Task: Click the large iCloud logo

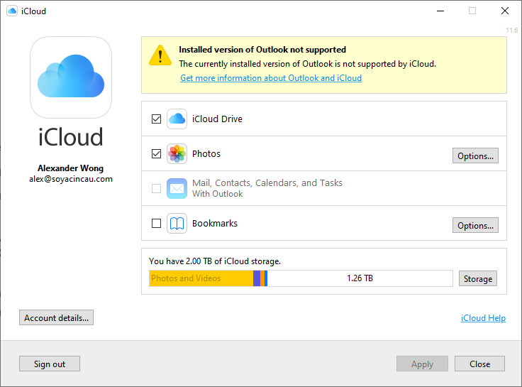Action: (70, 77)
